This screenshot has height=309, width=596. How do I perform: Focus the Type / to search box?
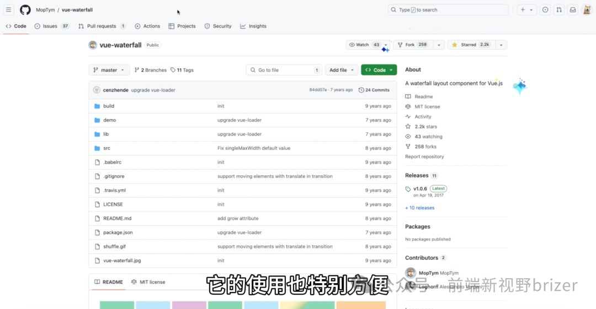pos(448,10)
